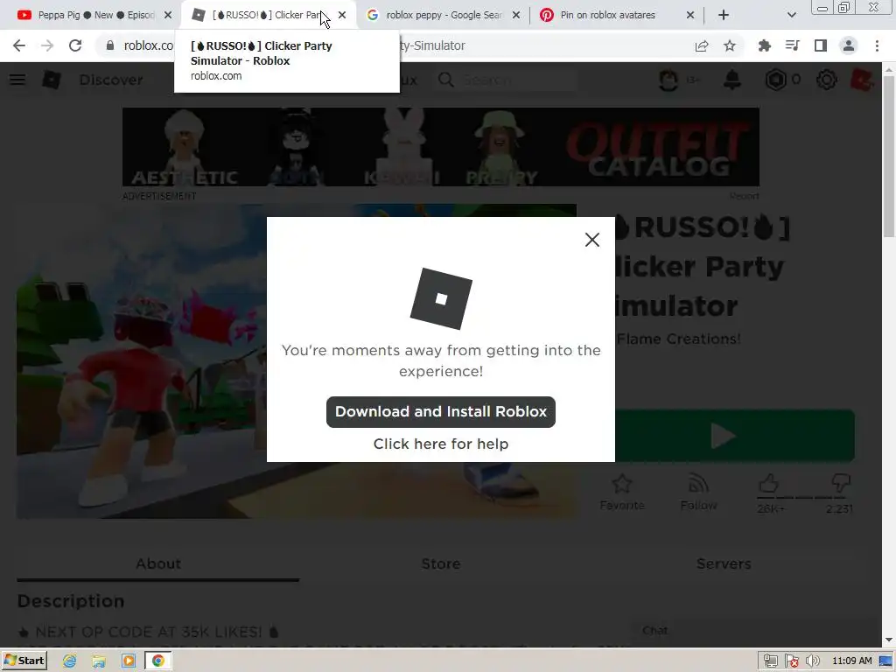Open the Roblox avatar profile icon
This screenshot has height=672, width=896.
[x=668, y=80]
